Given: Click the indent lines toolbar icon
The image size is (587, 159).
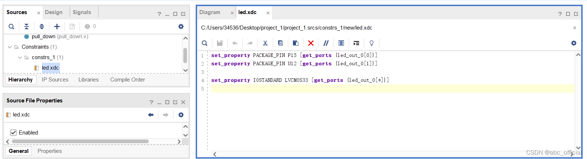Looking at the screenshot, I should (356, 43).
